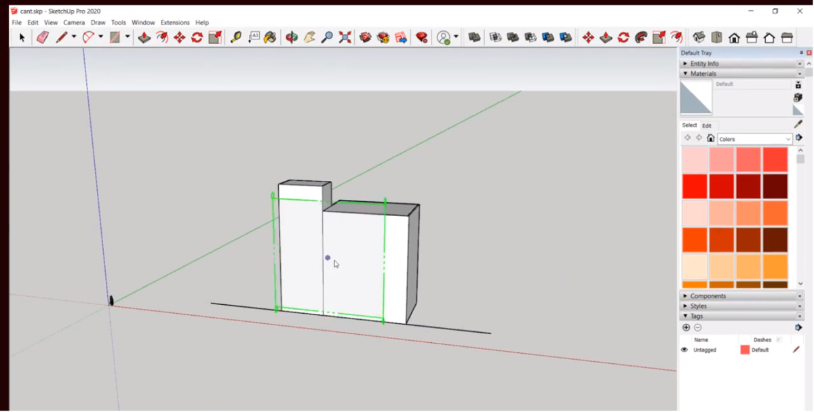
Task: Activate the Tape Measure tool
Action: click(x=235, y=38)
